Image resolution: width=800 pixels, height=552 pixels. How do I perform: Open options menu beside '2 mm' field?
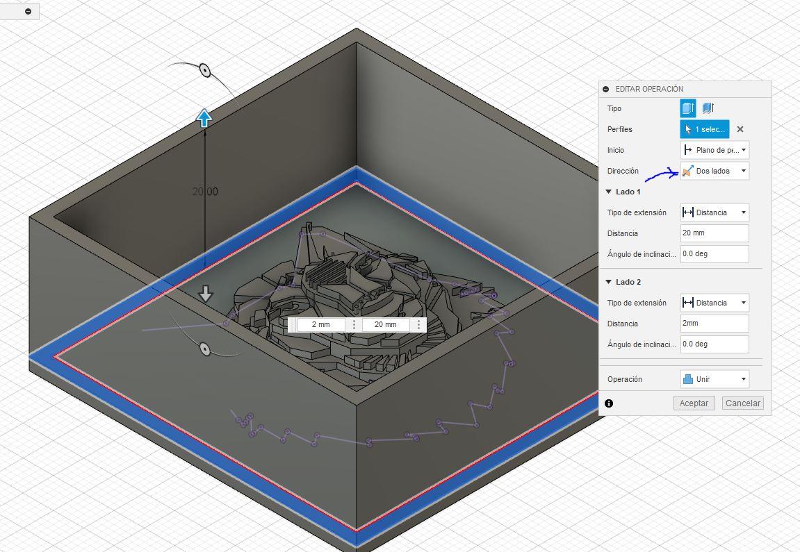[x=354, y=325]
